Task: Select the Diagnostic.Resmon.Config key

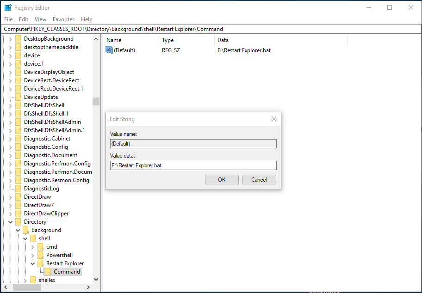Action: tap(56, 180)
